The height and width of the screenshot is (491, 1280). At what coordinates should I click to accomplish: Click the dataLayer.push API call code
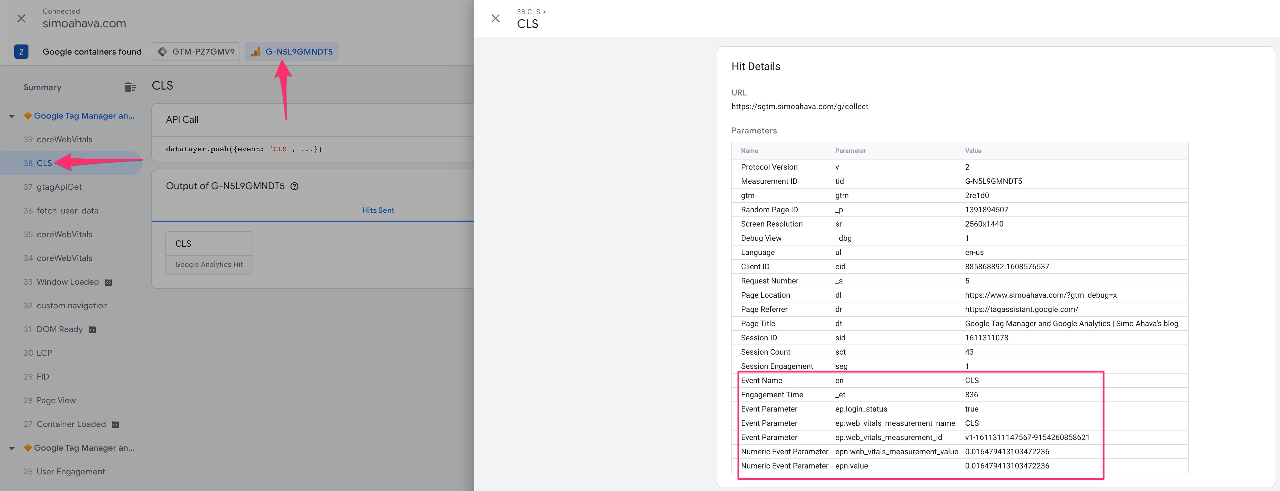pos(244,149)
